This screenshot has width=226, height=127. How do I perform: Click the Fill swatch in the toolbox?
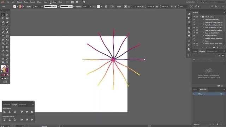[3, 67]
